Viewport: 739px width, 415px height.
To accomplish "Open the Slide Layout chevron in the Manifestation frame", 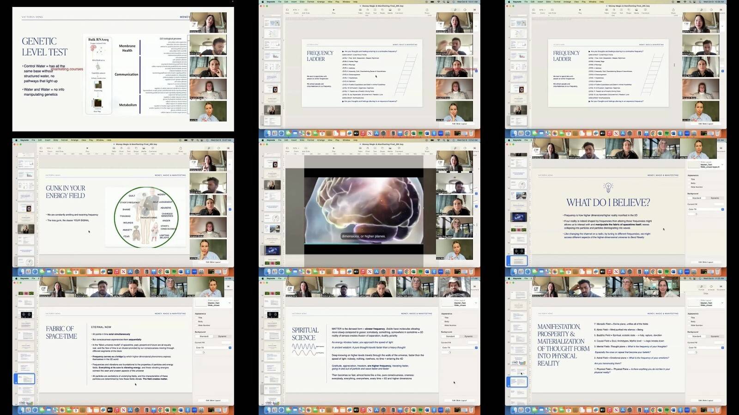I will 722,303.
